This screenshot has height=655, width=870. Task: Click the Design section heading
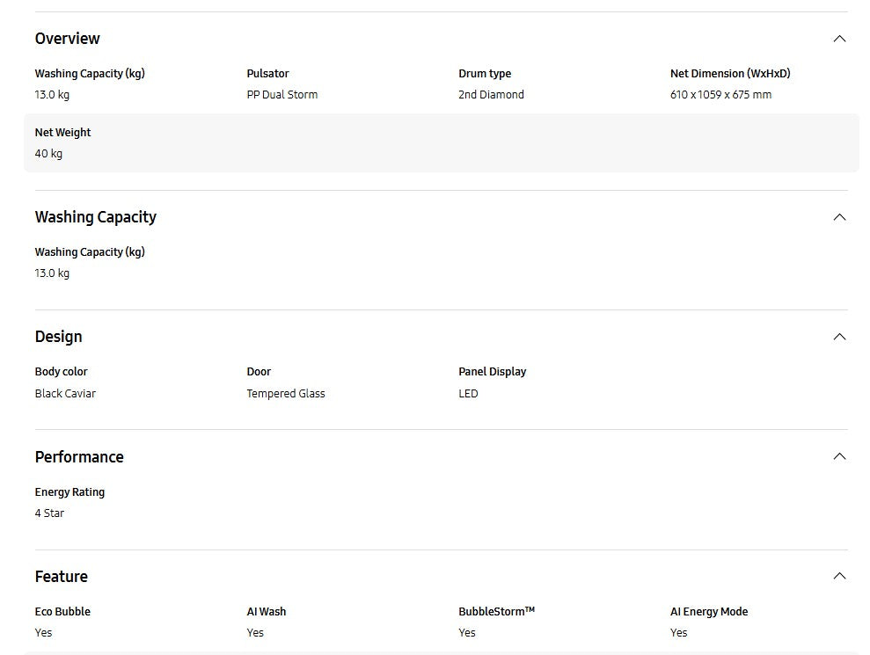point(59,337)
